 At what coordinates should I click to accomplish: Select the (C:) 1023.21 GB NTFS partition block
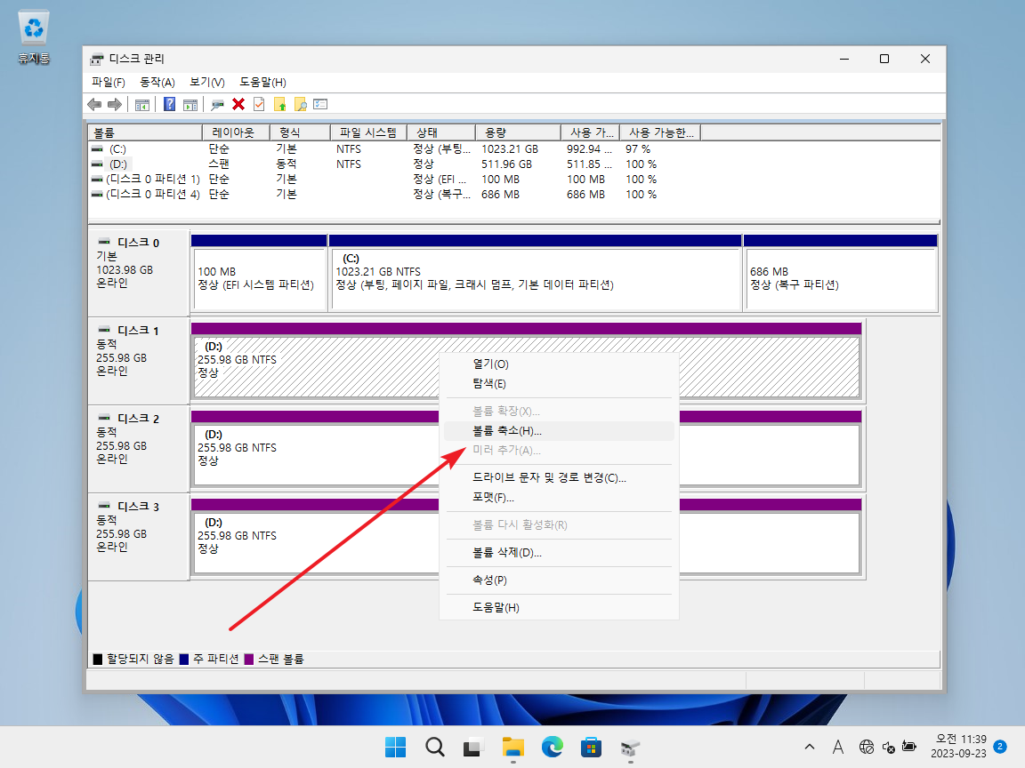tap(536, 273)
